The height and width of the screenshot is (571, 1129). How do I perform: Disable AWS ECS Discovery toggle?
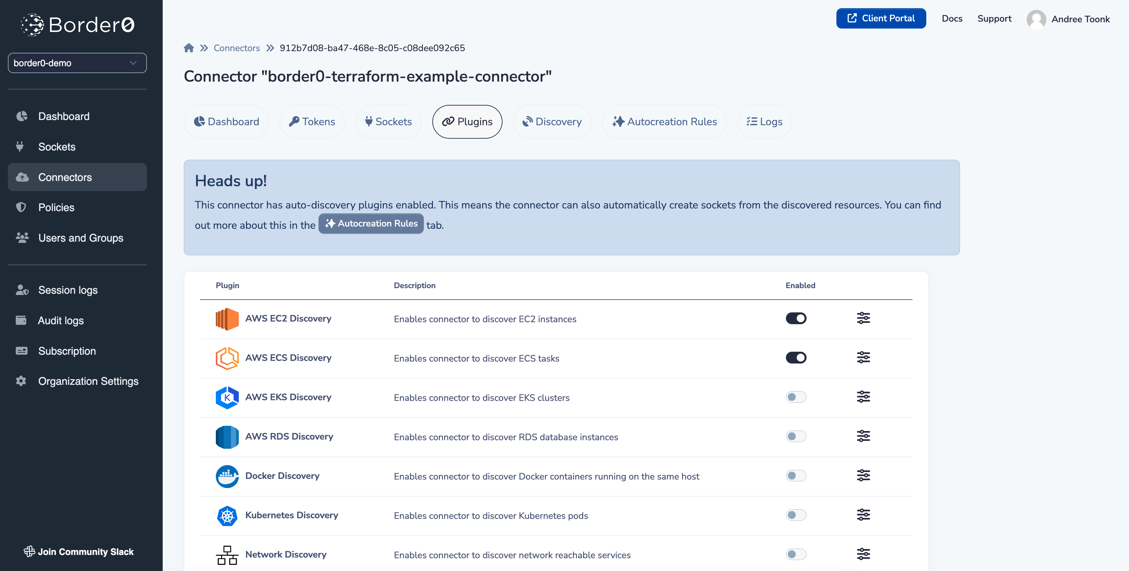(796, 358)
